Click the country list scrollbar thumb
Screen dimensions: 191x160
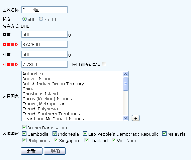click(125, 84)
